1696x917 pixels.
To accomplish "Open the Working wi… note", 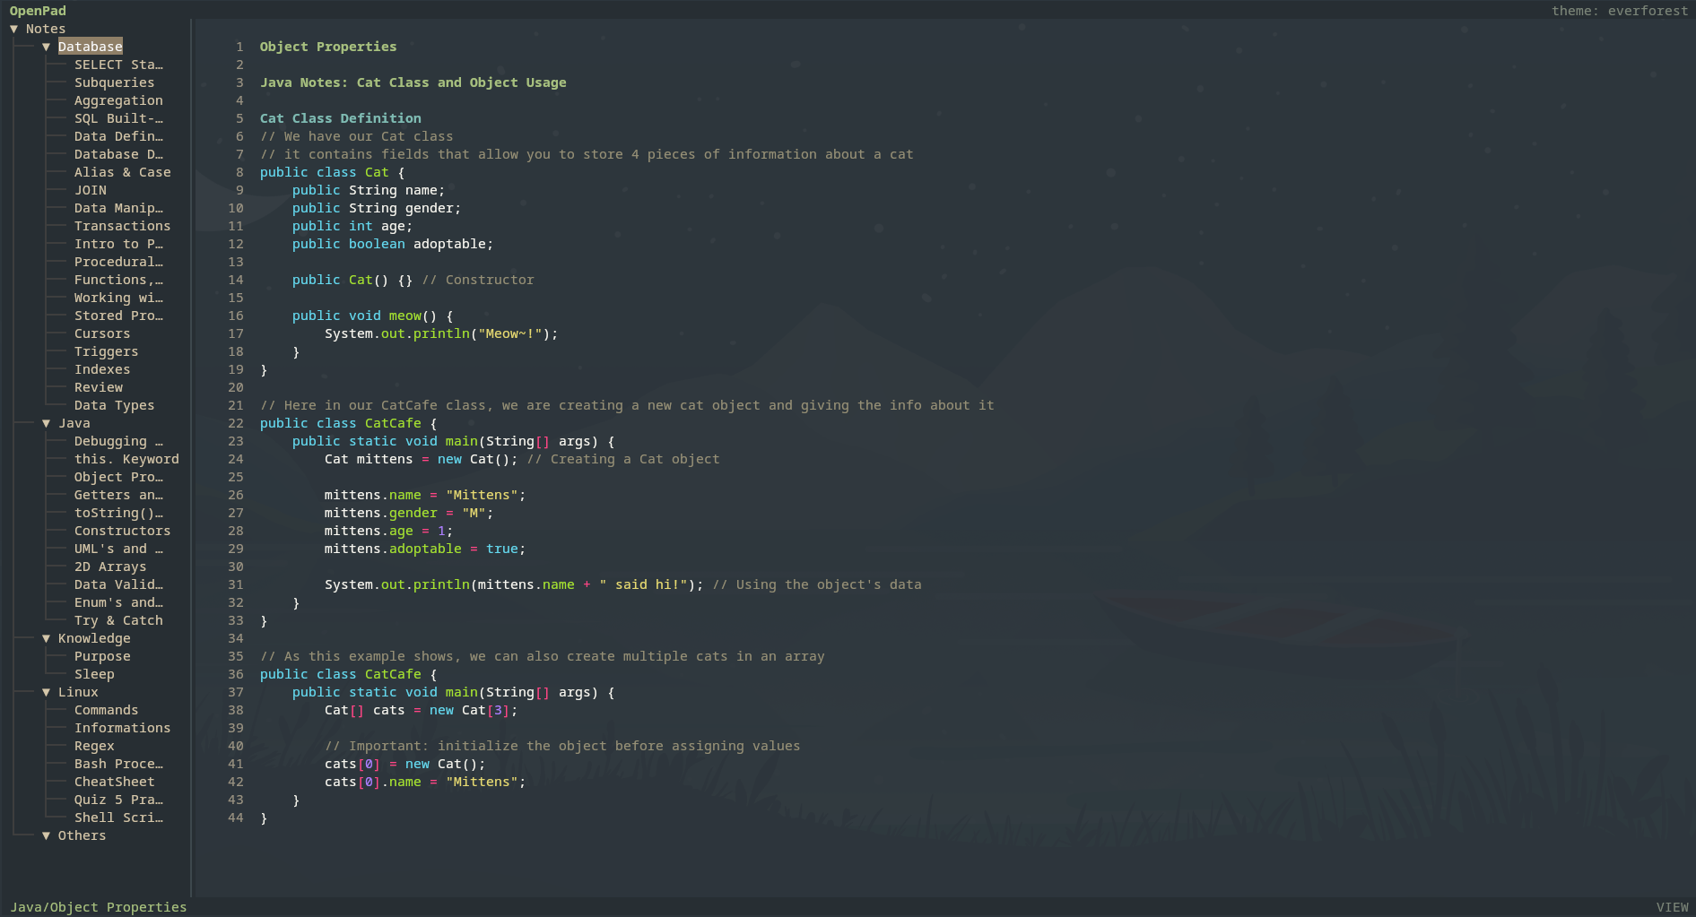I will click(118, 298).
